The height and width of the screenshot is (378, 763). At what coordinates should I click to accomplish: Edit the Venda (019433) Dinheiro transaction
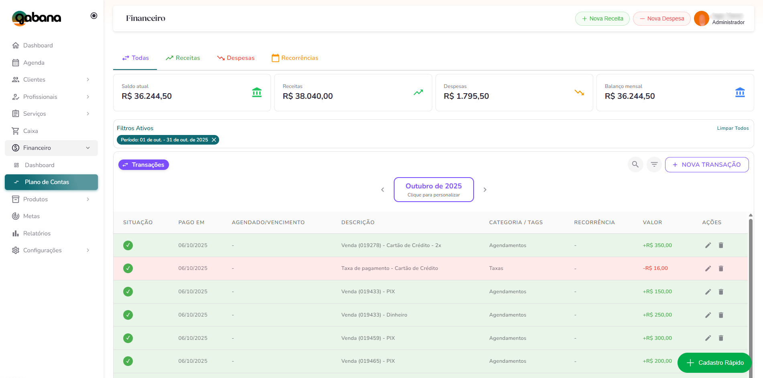tap(708, 315)
